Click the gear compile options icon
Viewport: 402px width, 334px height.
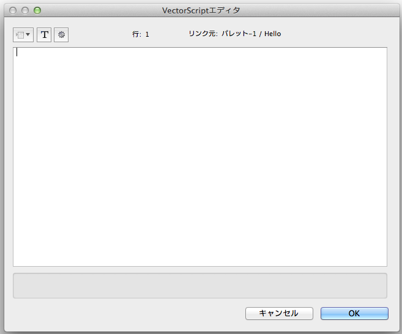pos(61,35)
